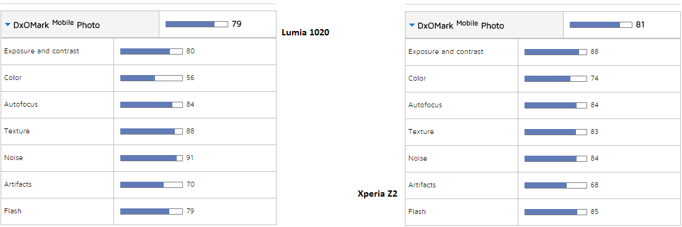Image resolution: width=682 pixels, height=227 pixels.
Task: Click the Xperia Z2 overall score bar showing 81
Action: pos(601,25)
